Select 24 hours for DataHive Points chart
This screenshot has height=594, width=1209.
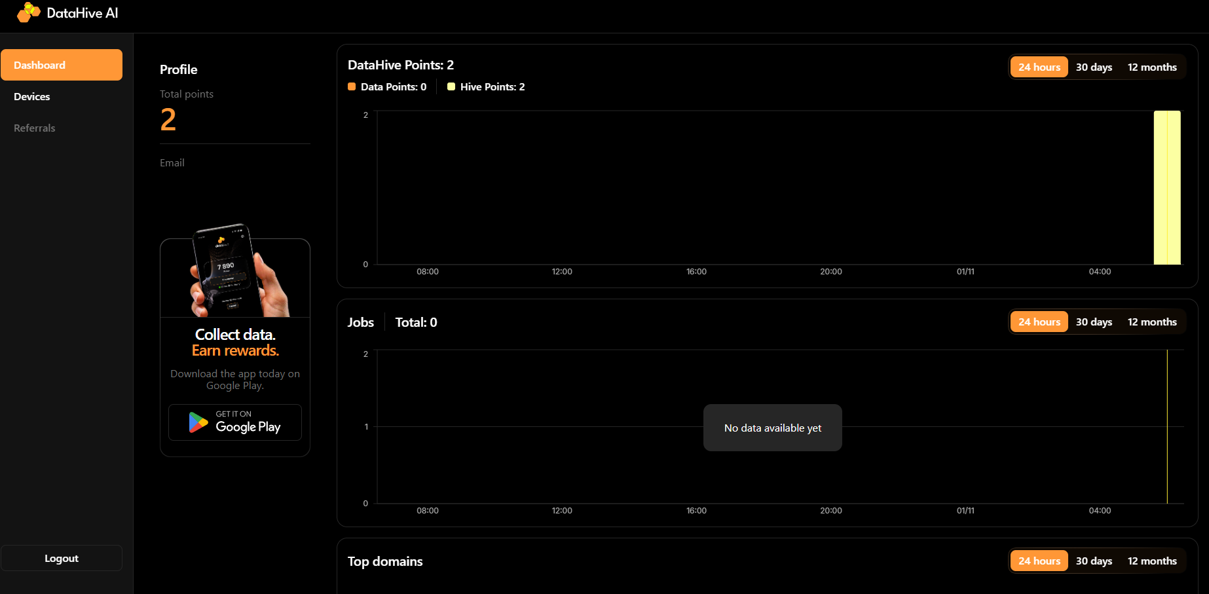(x=1039, y=67)
